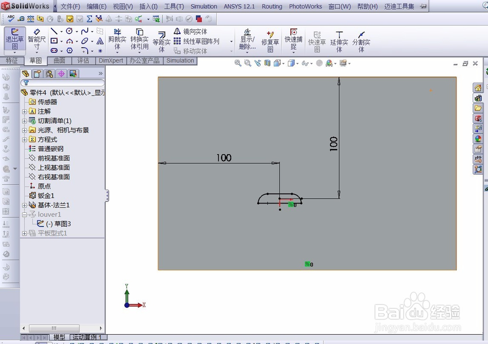This screenshot has width=488, height=344.
Task: Select the Sketch Fillet tool
Action: tap(84, 50)
